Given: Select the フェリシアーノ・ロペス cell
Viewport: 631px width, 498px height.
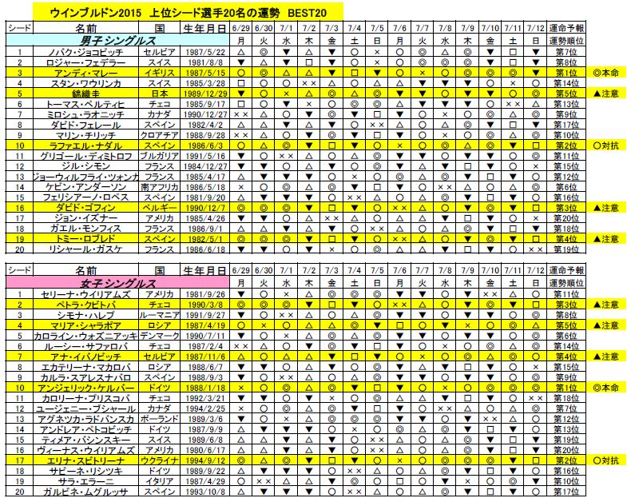Looking at the screenshot, I should pos(86,197).
